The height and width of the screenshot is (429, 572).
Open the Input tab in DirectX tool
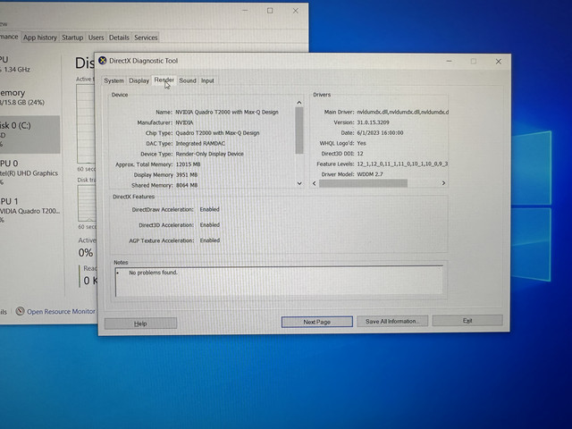pyautogui.click(x=207, y=80)
